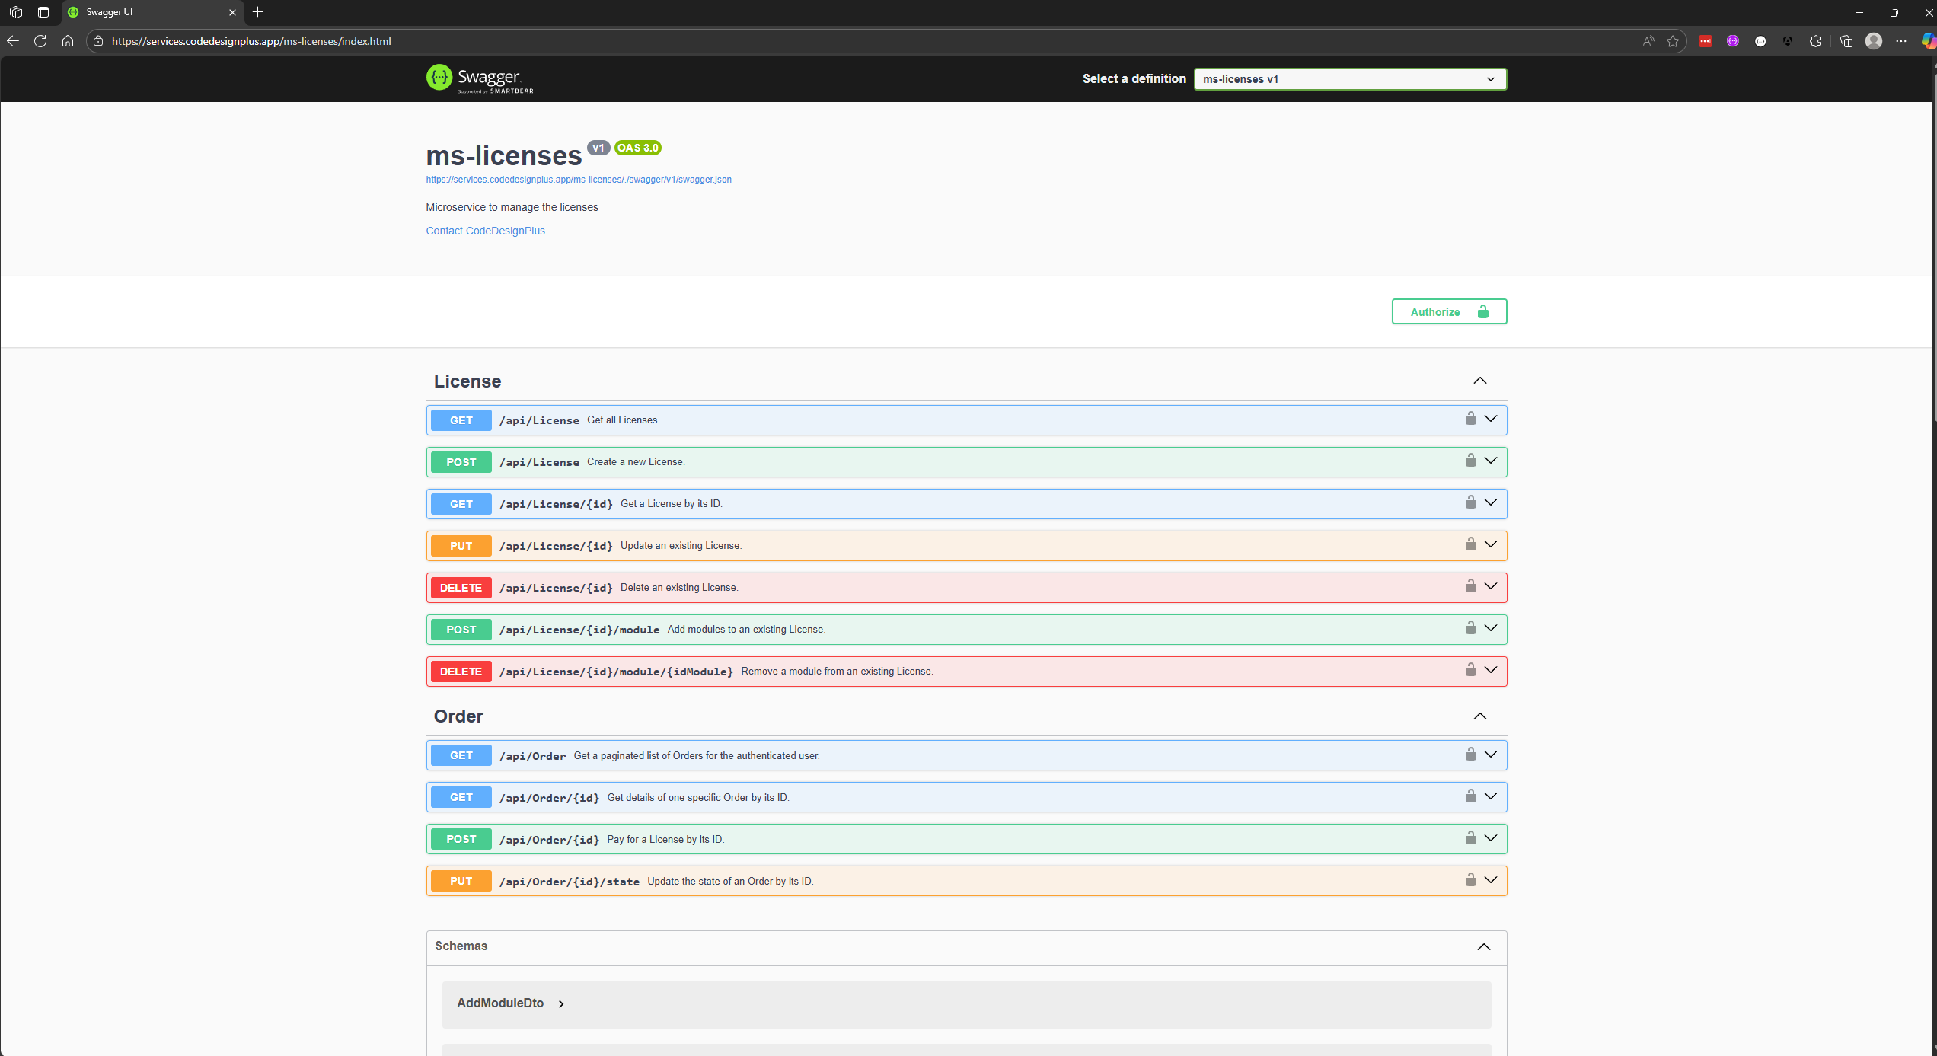Viewport: 1937px width, 1056px height.
Task: Click lock icon on PUT /api/License/{id} row
Action: 1470,544
